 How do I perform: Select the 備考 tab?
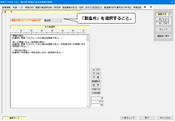point(148,7)
